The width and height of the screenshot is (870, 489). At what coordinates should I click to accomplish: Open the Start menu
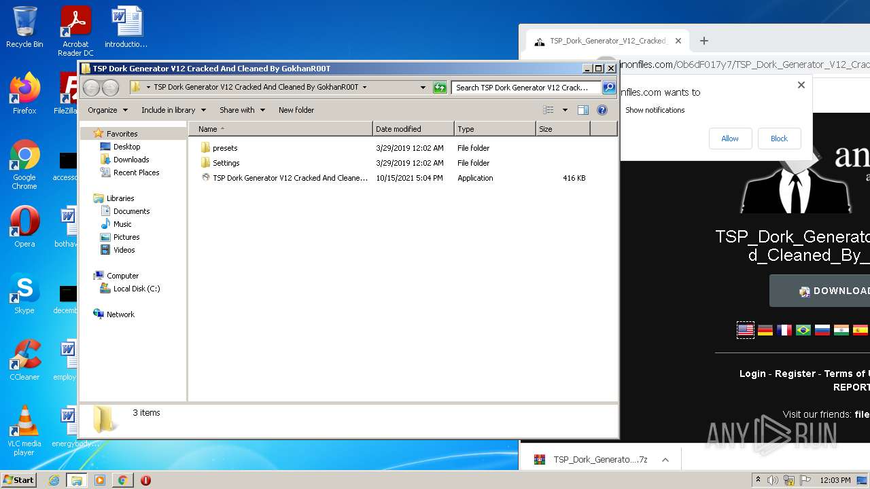click(x=19, y=480)
